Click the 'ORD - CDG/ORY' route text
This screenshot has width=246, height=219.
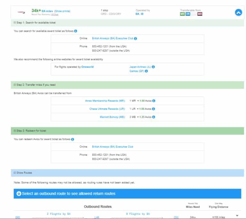pos(111,14)
